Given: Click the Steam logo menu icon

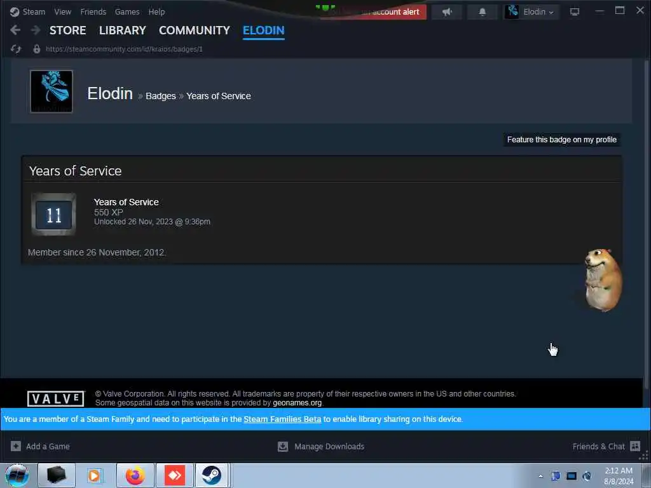Looking at the screenshot, I should (x=15, y=11).
